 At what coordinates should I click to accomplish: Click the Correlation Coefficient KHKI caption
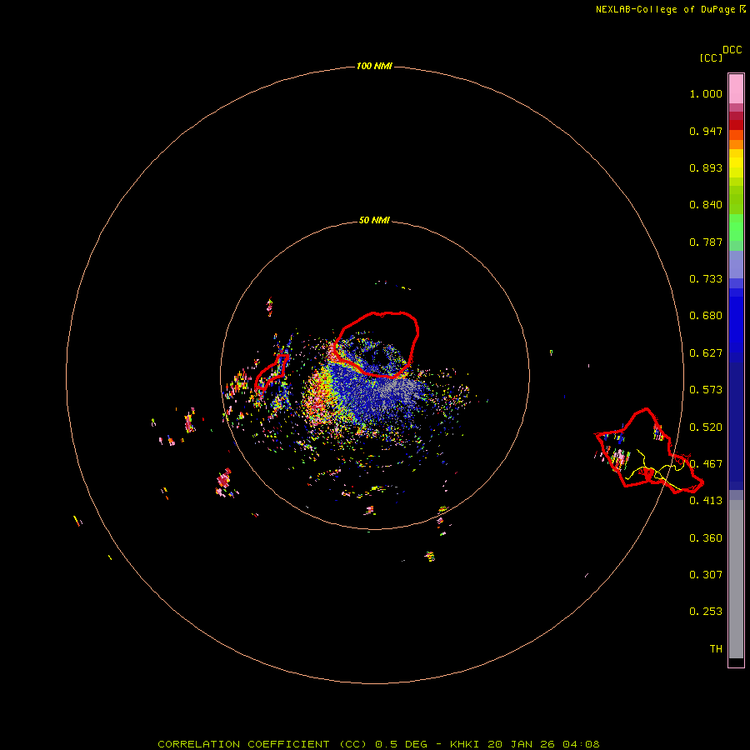(x=378, y=744)
